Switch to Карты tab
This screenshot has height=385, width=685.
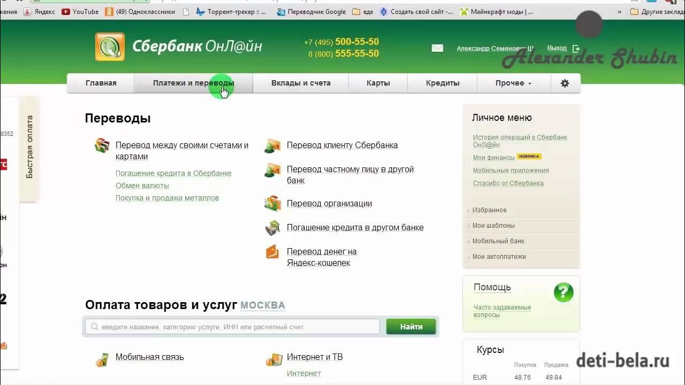(x=378, y=83)
